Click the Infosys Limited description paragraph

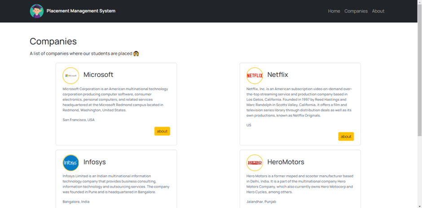click(116, 184)
